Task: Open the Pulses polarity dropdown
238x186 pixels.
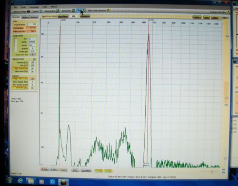Action: pyautogui.click(x=32, y=45)
